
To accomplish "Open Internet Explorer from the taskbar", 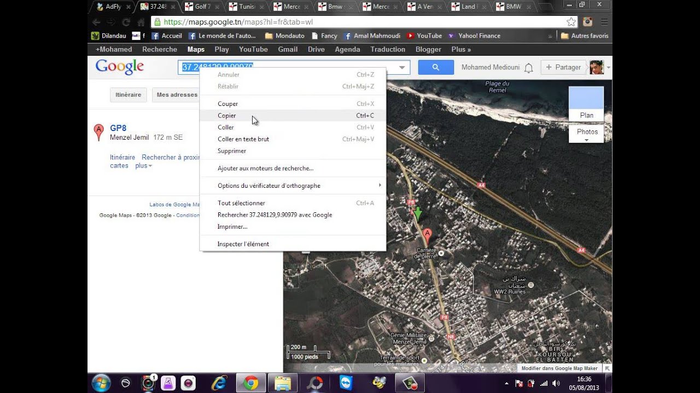I will (x=219, y=383).
